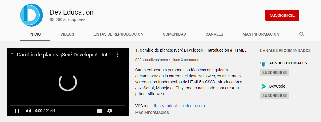Screen dimensions: 321x122
Task: Switch to the VÍDEOS tab
Action: click(x=67, y=34)
